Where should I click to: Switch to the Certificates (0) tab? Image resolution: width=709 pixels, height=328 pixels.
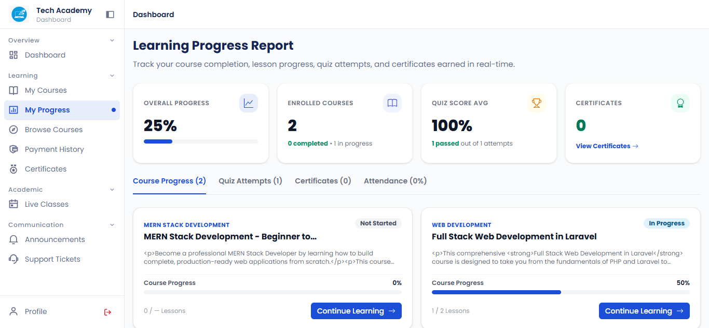pyautogui.click(x=323, y=181)
